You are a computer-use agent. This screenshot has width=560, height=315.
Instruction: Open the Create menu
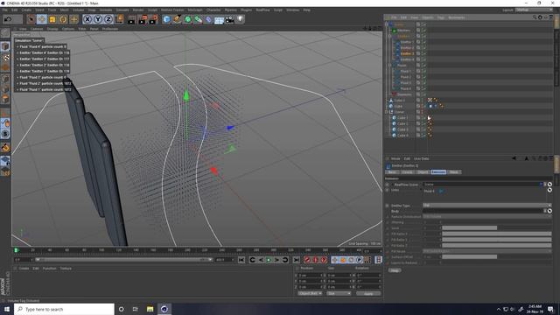click(x=26, y=10)
